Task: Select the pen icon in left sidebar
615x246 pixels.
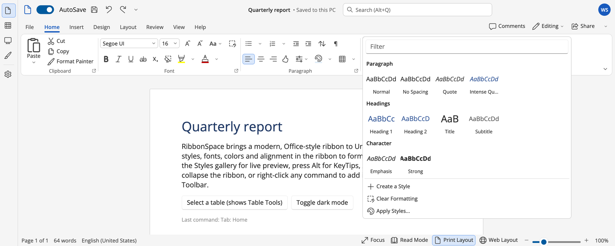Action: click(x=8, y=55)
